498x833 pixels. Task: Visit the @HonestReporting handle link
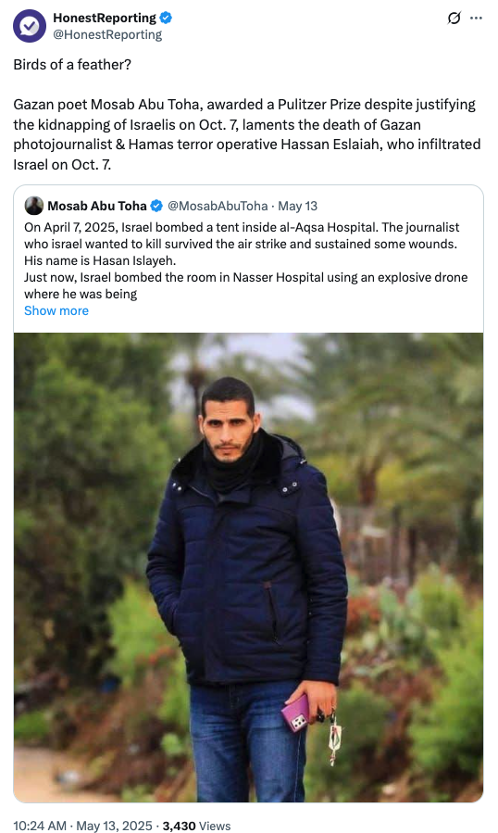pyautogui.click(x=107, y=34)
